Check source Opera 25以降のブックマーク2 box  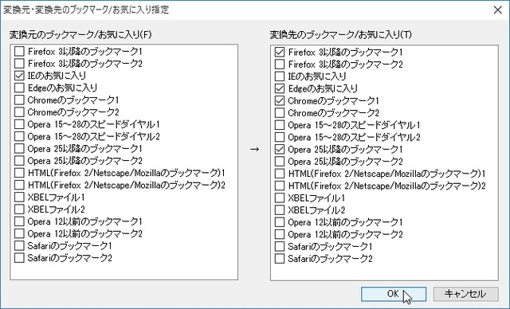(19, 161)
